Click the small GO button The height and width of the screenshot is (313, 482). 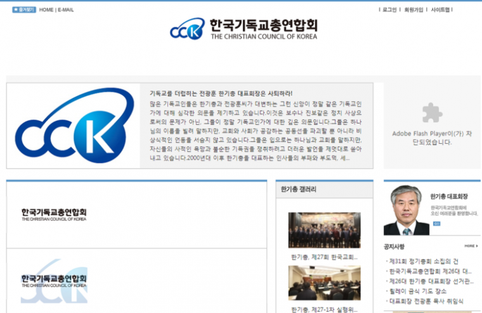pos(436,224)
